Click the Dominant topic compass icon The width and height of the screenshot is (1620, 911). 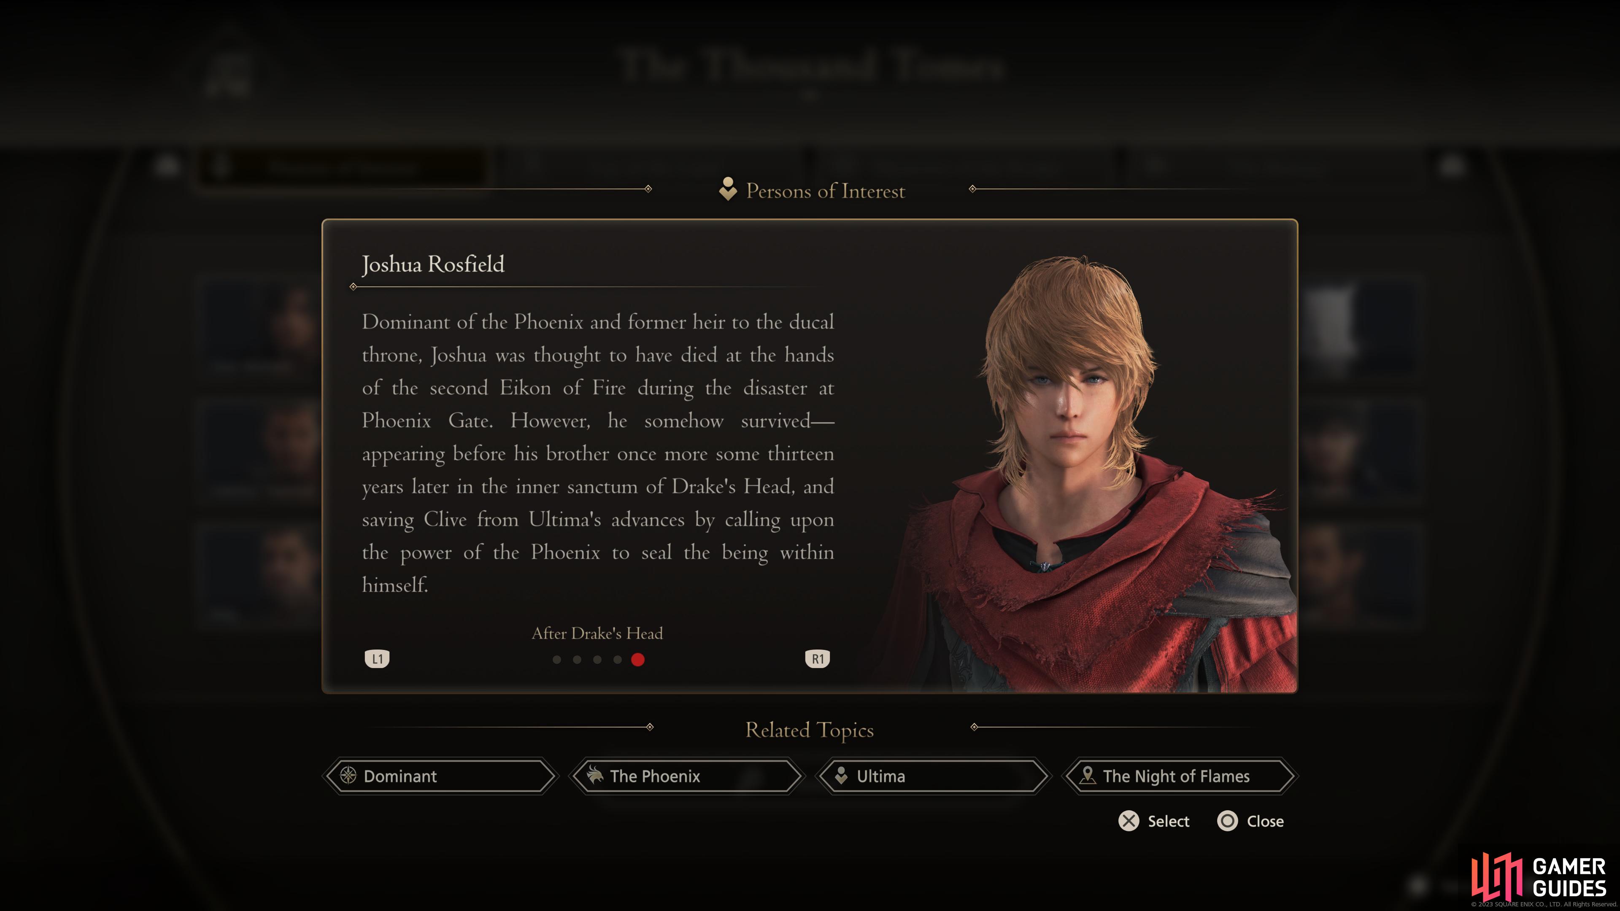click(x=348, y=776)
